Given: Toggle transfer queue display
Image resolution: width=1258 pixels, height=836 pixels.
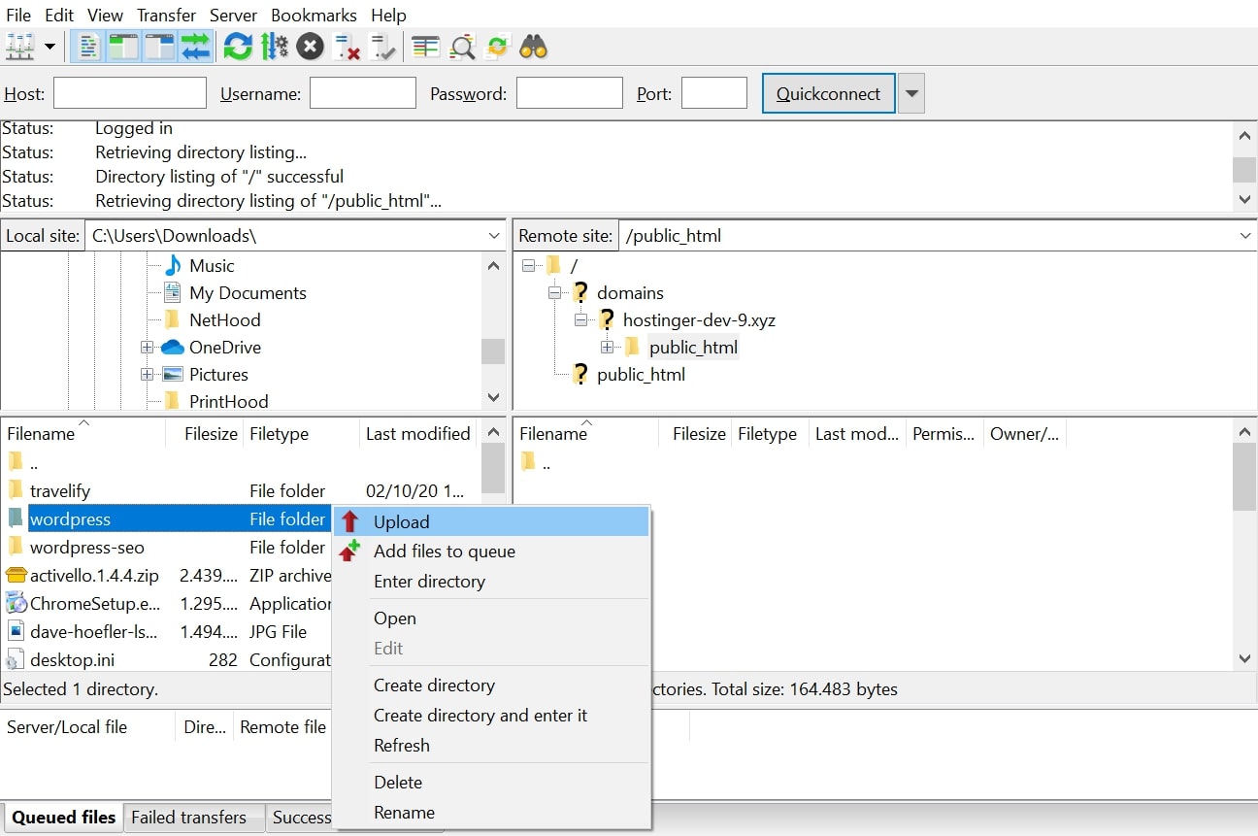Looking at the screenshot, I should (x=195, y=46).
